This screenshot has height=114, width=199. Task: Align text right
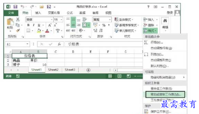tap(79, 25)
